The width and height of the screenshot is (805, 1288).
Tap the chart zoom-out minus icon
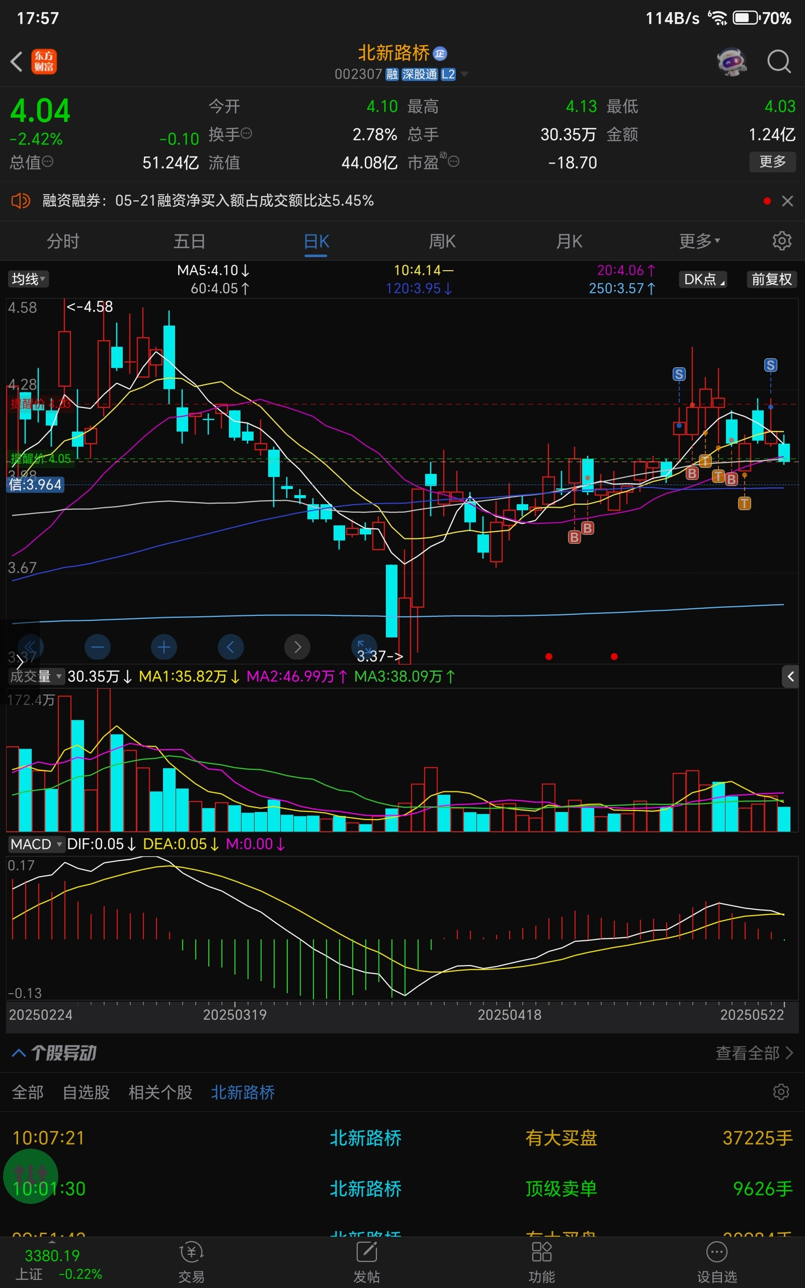coord(98,647)
